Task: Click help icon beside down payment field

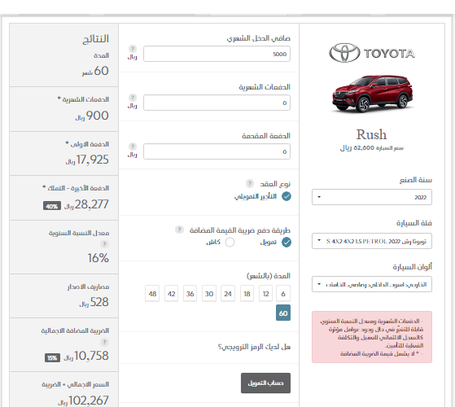Action: pyautogui.click(x=133, y=146)
